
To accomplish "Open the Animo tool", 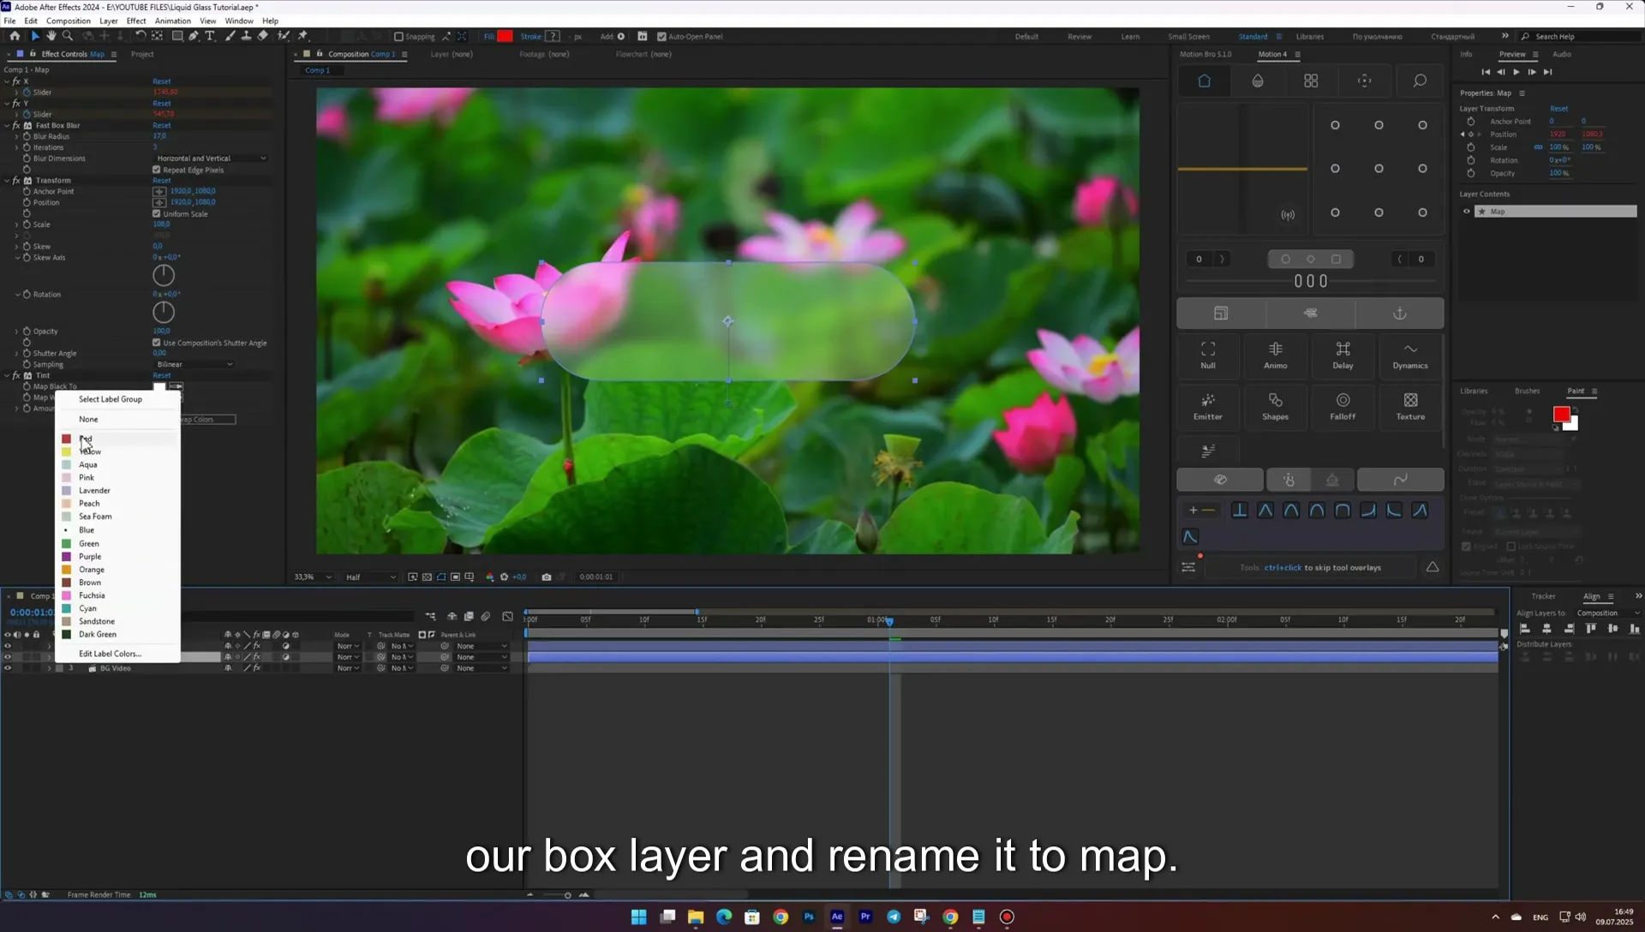I will pyautogui.click(x=1275, y=355).
